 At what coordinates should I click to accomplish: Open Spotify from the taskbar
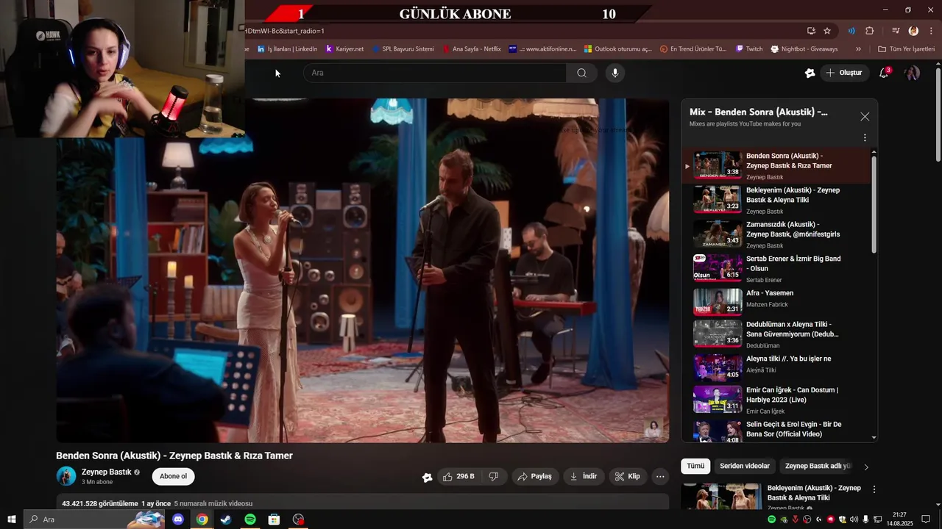pyautogui.click(x=249, y=519)
